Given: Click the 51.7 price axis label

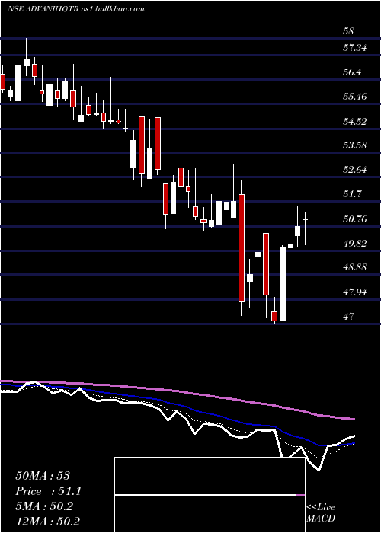Looking at the screenshot, I should tap(352, 193).
